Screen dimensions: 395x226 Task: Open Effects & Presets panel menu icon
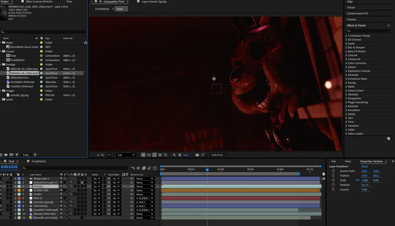(388, 25)
